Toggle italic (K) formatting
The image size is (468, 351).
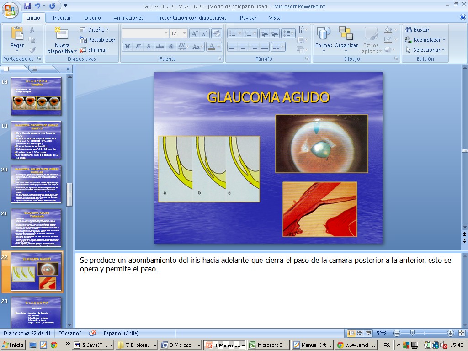(138, 47)
